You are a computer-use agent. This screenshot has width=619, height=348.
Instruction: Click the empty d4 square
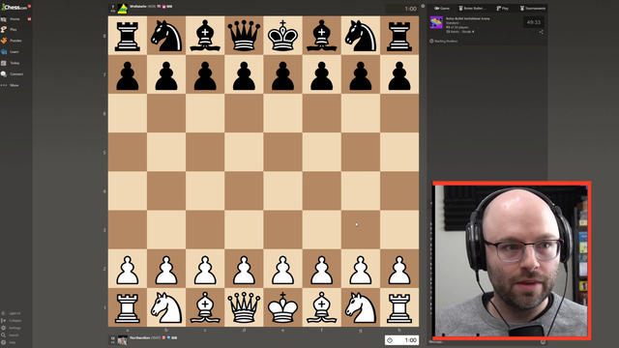(244, 191)
